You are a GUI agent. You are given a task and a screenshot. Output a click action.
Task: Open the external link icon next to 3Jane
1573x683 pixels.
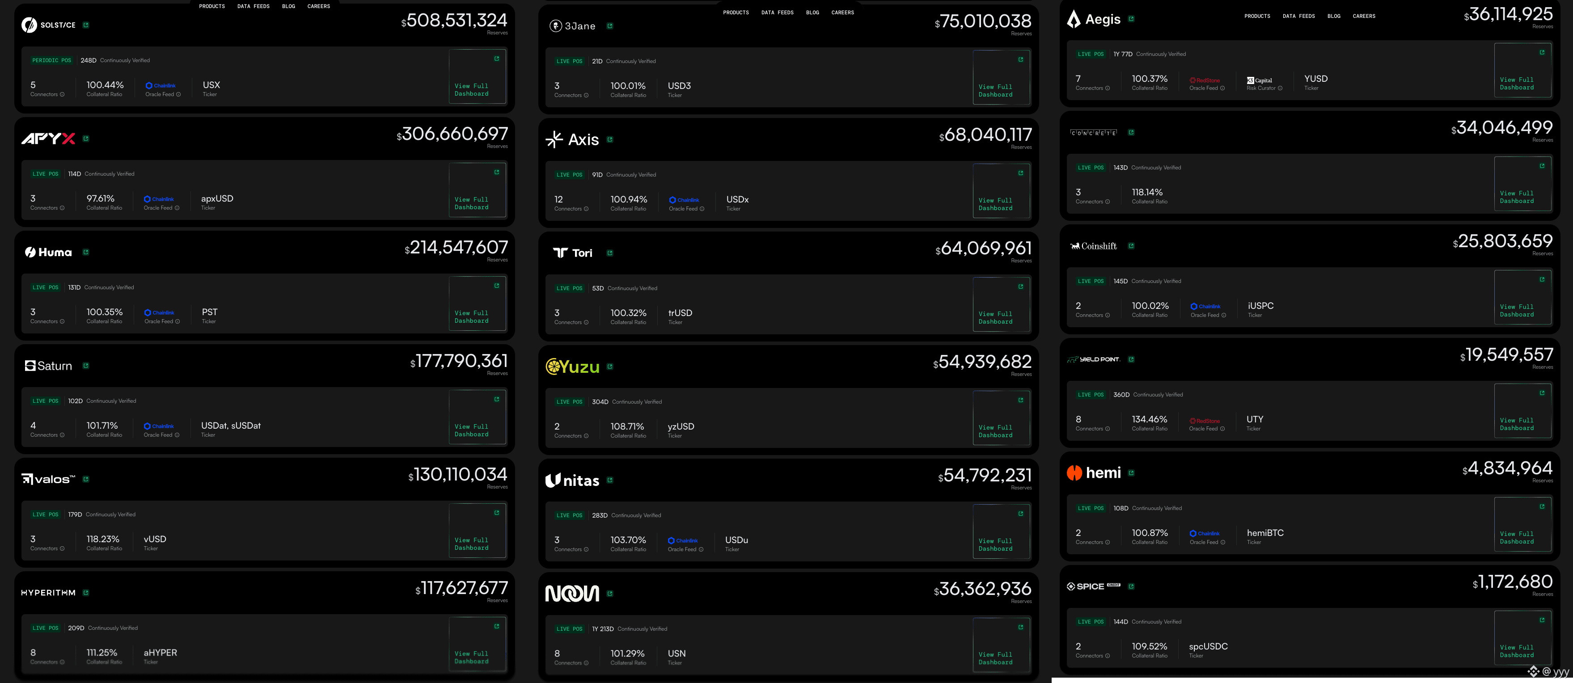coord(609,25)
